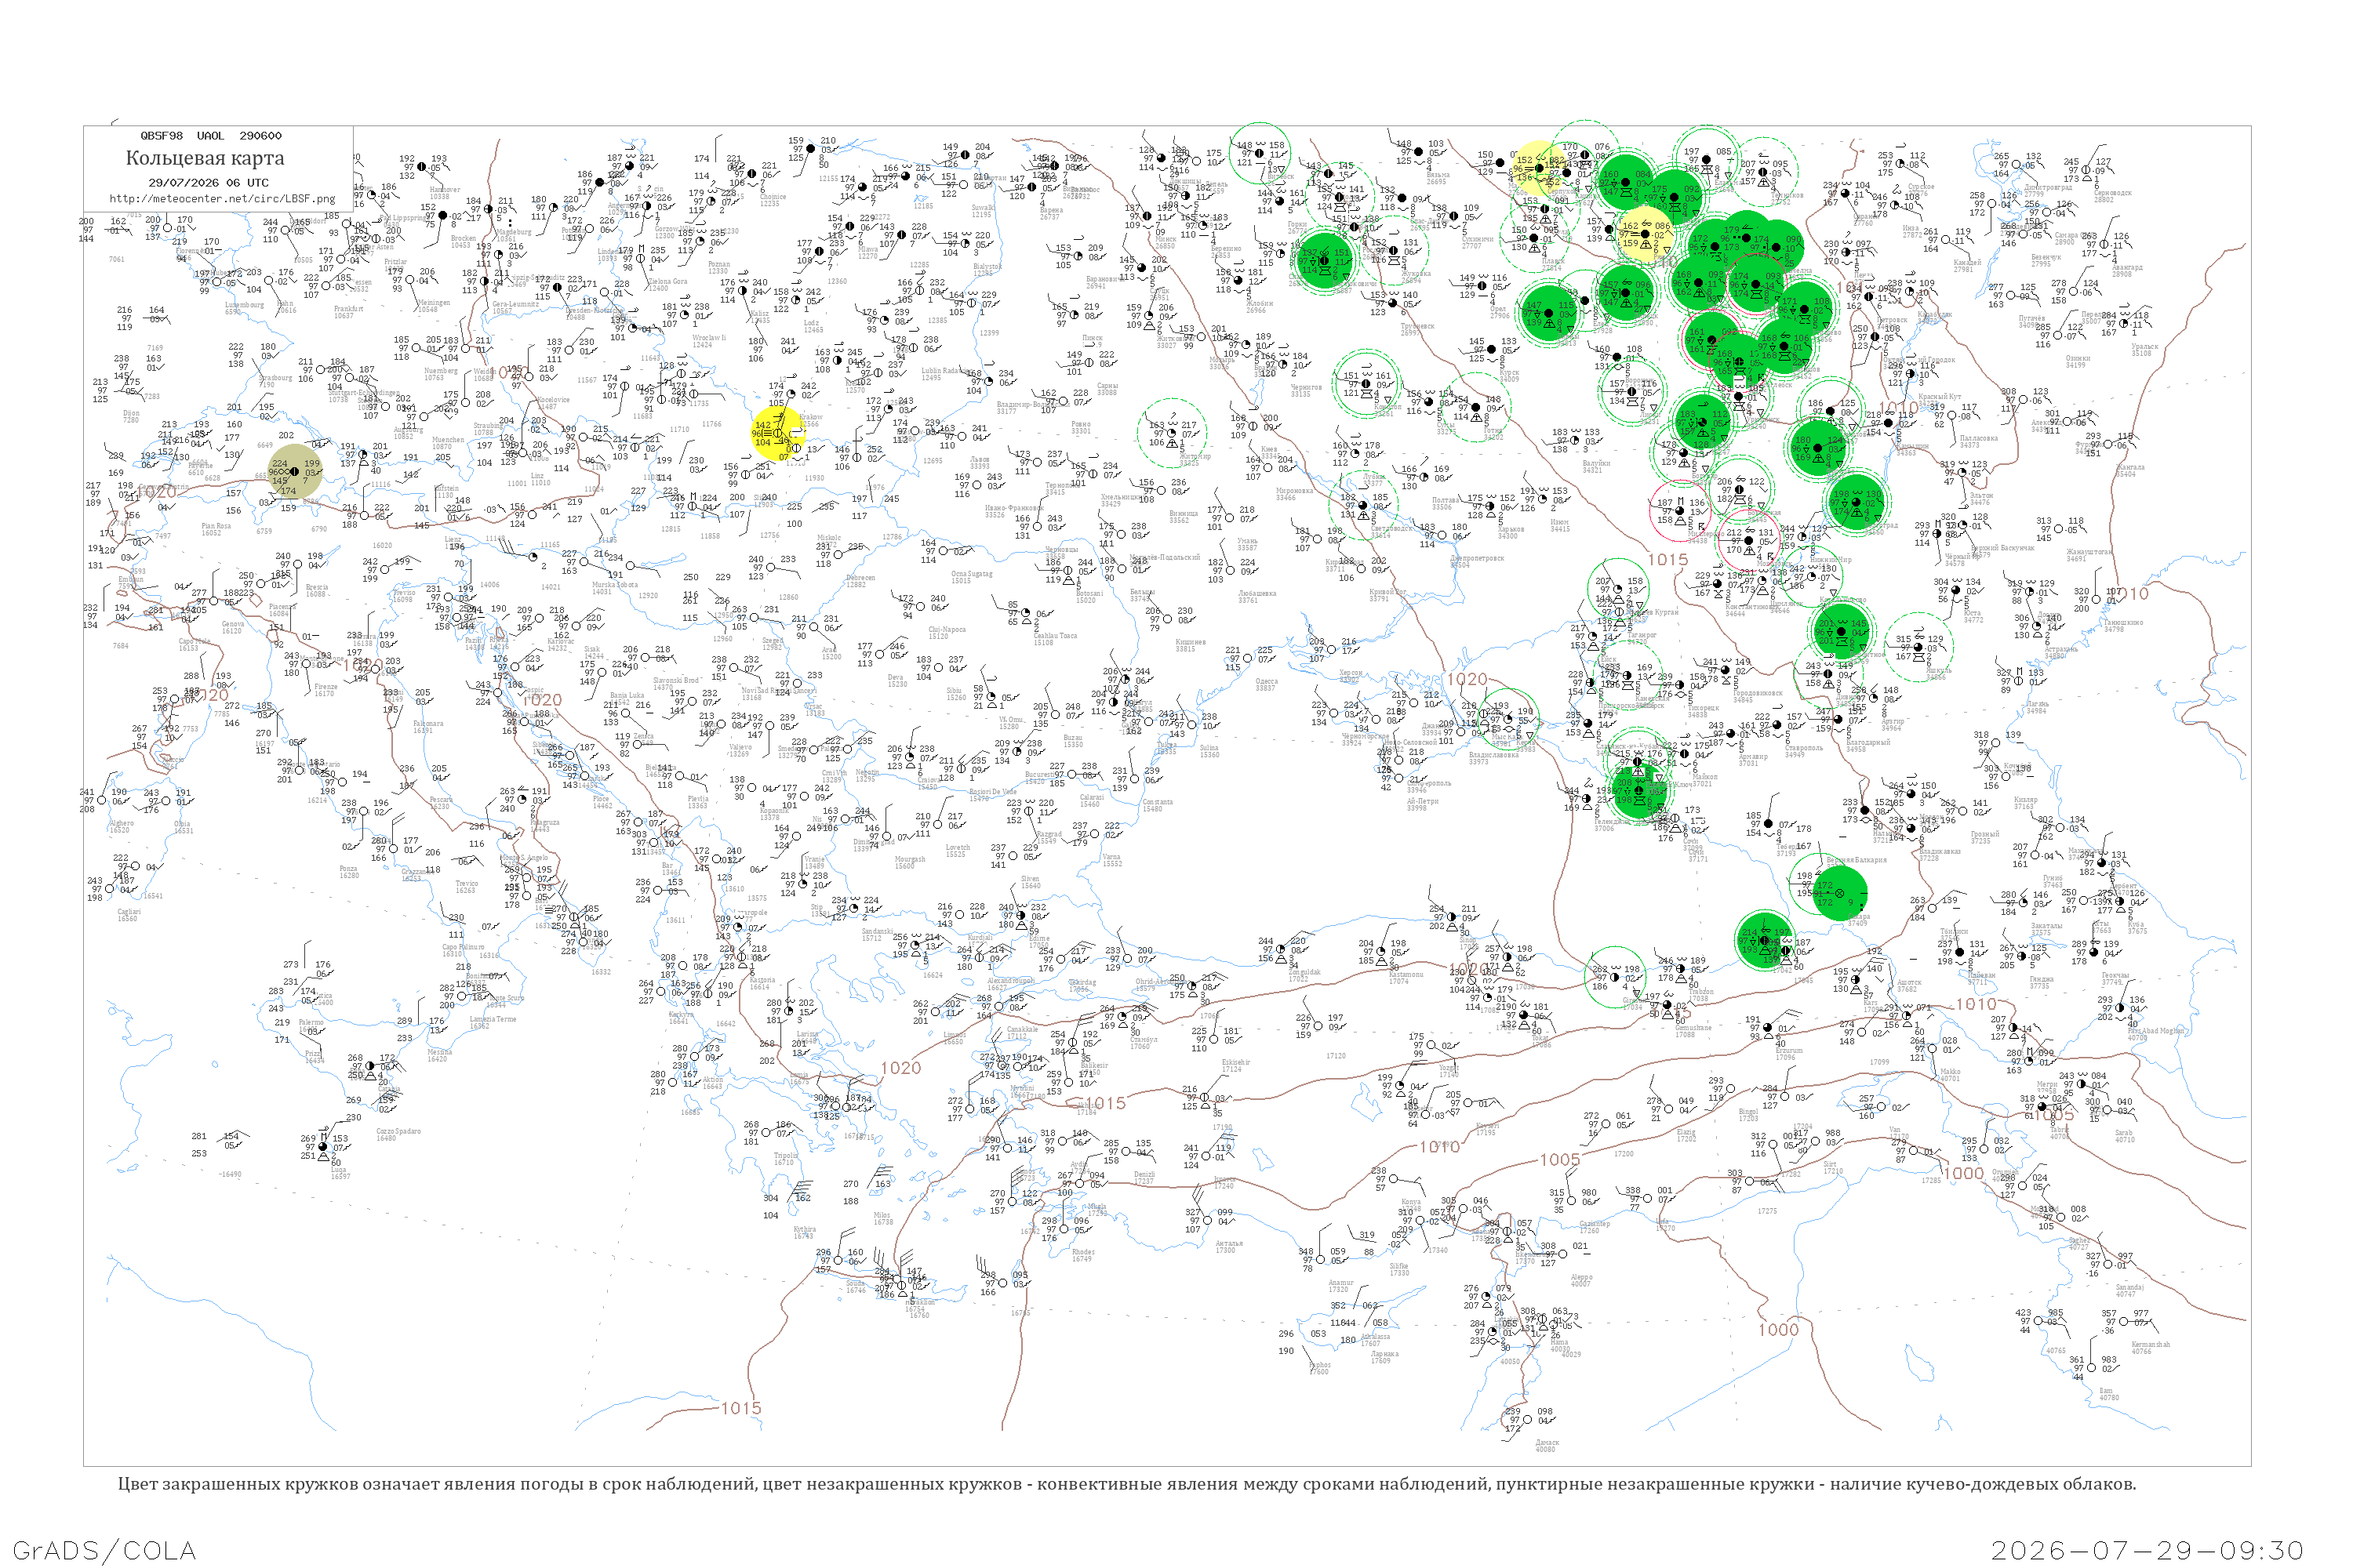The width and height of the screenshot is (2353, 1568).
Task: Click the "Ашотск 37682" station label
Action: click(1909, 986)
